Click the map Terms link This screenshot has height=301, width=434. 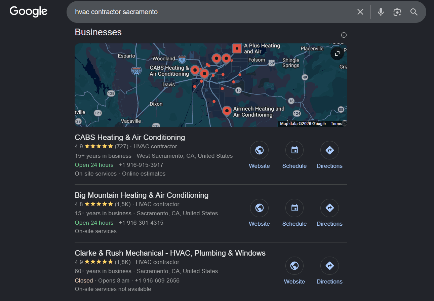336,124
